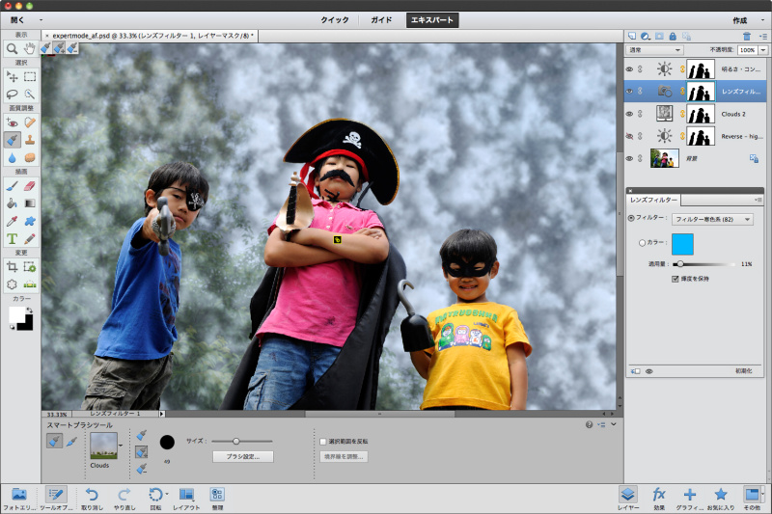The image size is (772, 514).
Task: Lock all pixels padlock icon
Action: [673, 37]
